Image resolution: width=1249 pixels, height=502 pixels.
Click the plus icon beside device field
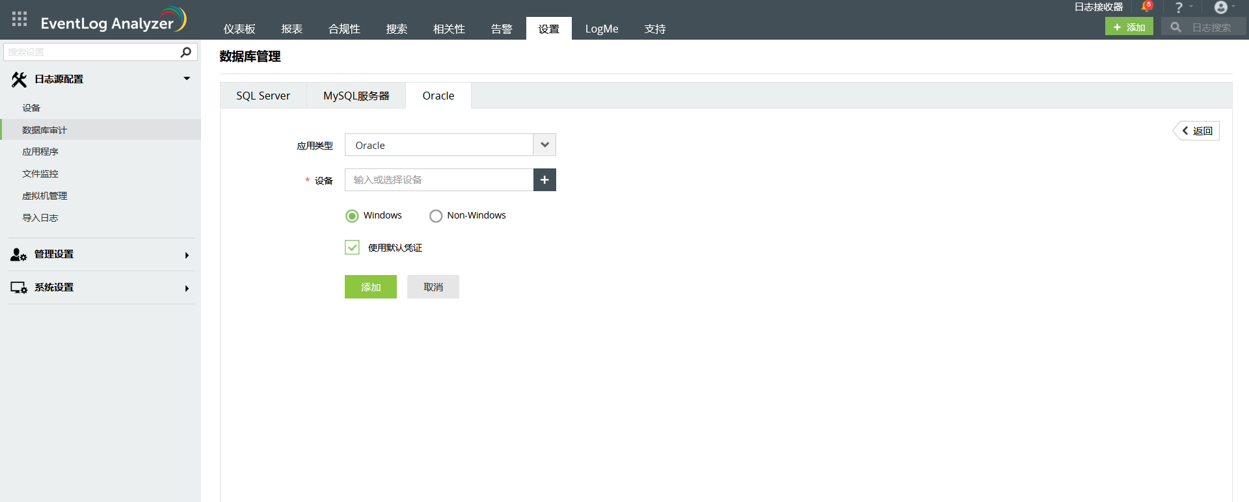pos(544,180)
